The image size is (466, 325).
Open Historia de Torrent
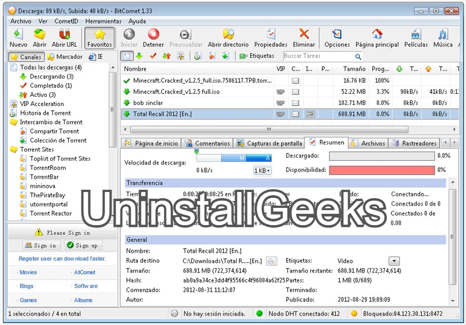tap(46, 113)
